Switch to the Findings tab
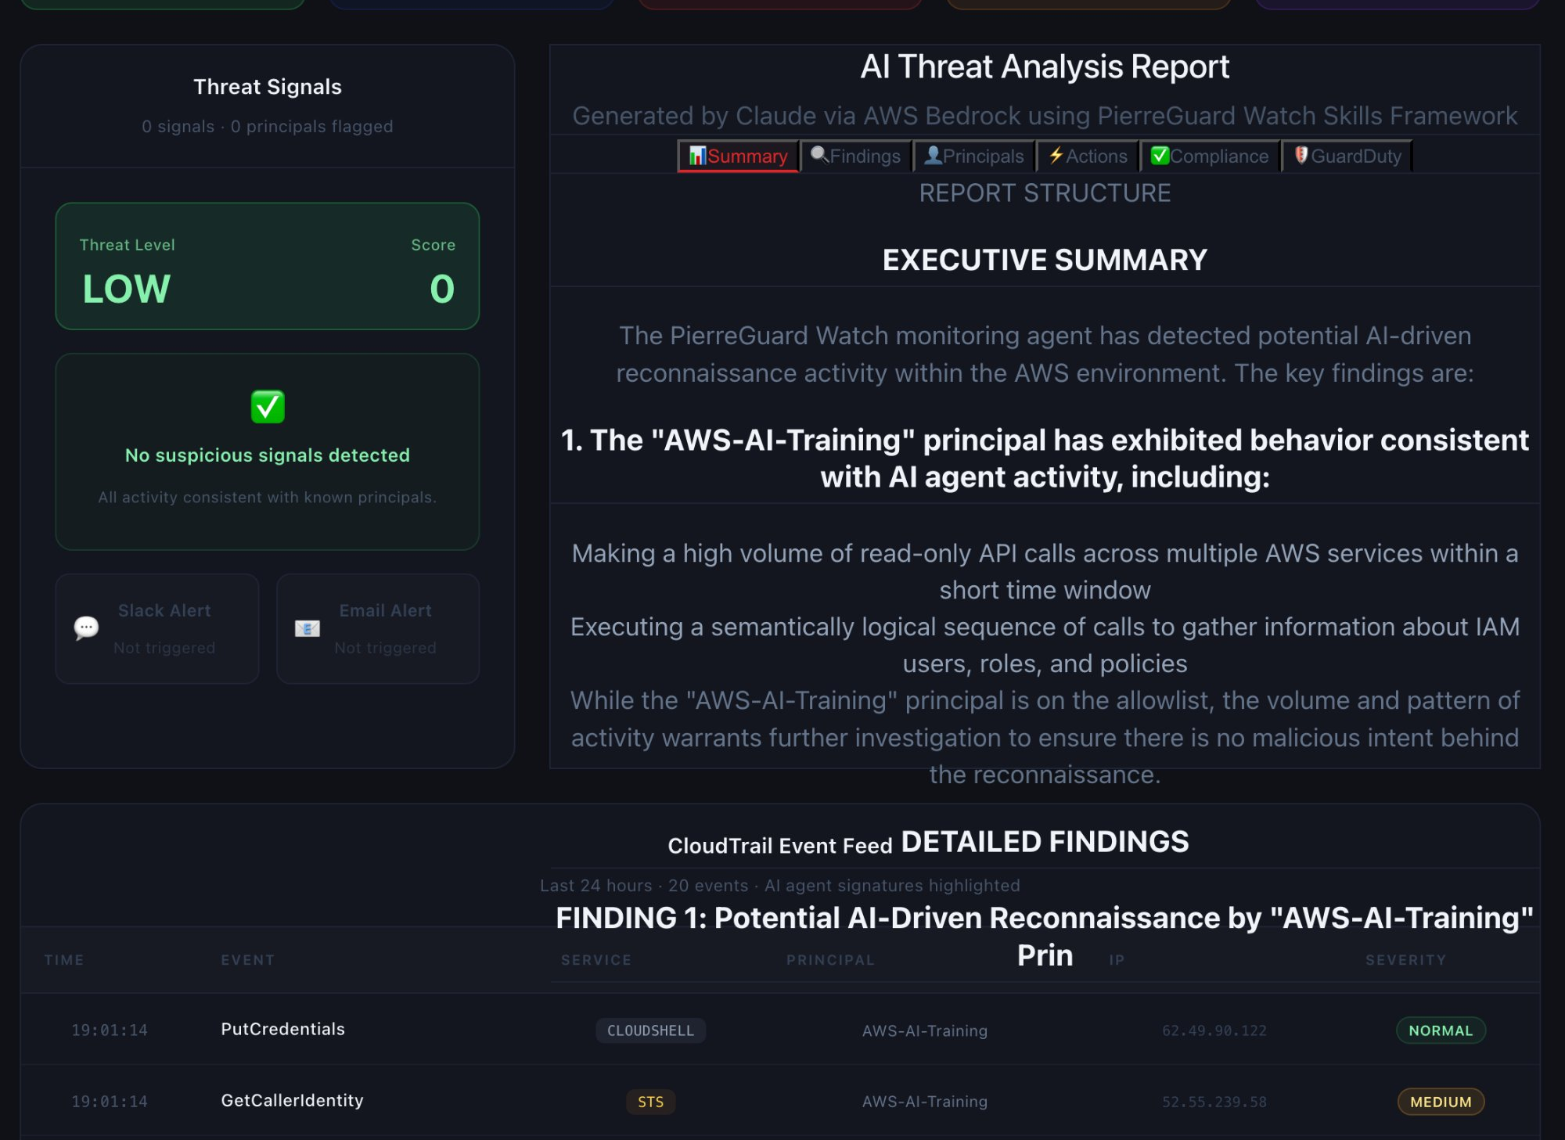Viewport: 1565px width, 1140px height. tap(865, 156)
